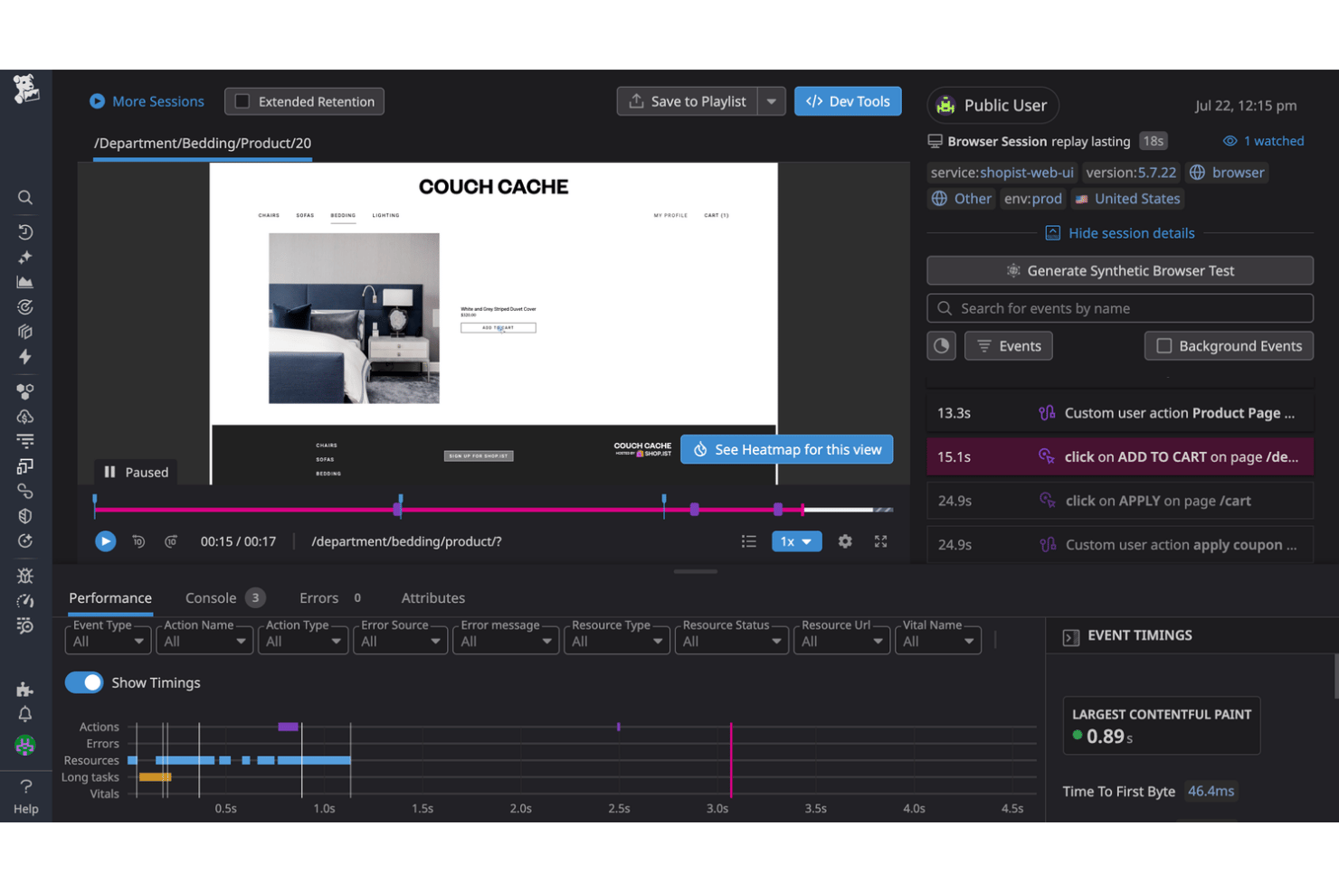
Task: Collapse the Event Timings panel icon
Action: [1071, 637]
